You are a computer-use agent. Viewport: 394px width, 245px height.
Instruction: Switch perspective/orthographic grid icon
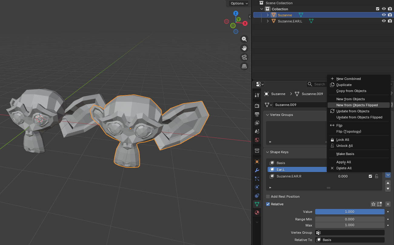(244, 66)
